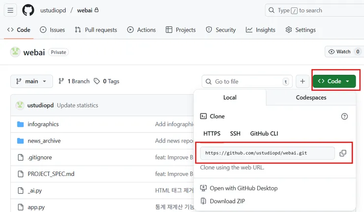Copy the clone URL to clipboard
This screenshot has height=212, width=364.
343,153
